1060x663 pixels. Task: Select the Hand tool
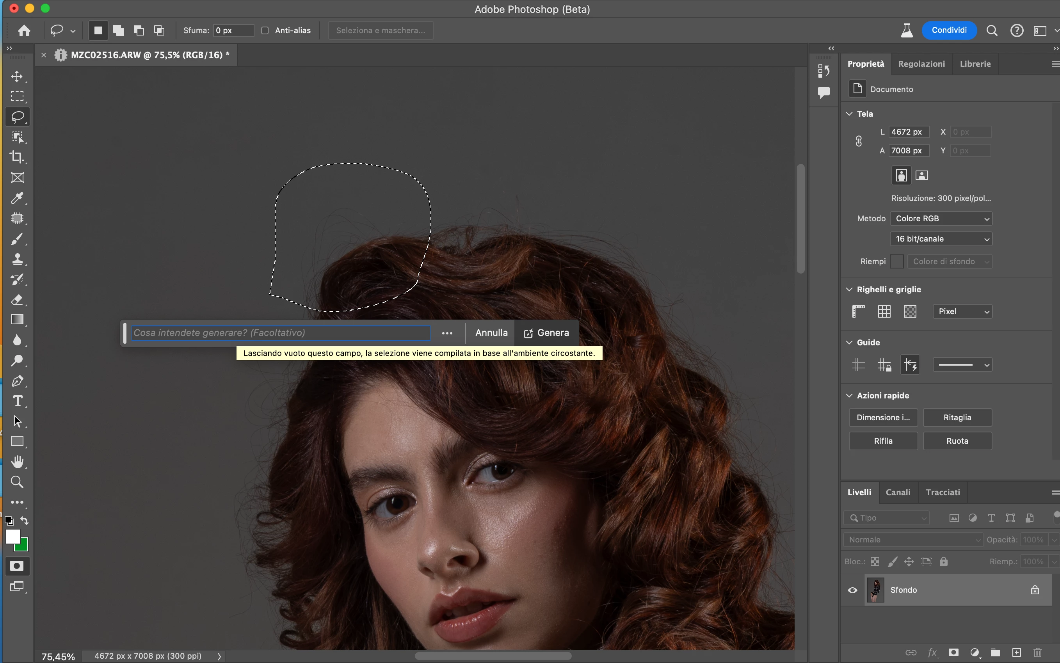tap(17, 462)
